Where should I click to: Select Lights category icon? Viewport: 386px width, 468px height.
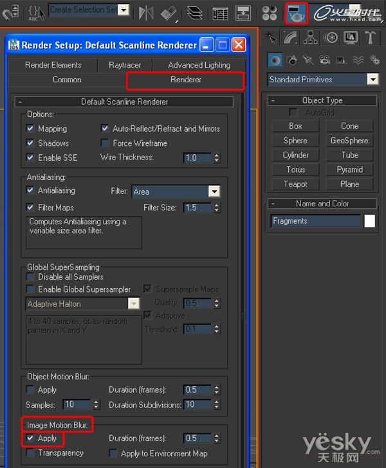[308, 60]
